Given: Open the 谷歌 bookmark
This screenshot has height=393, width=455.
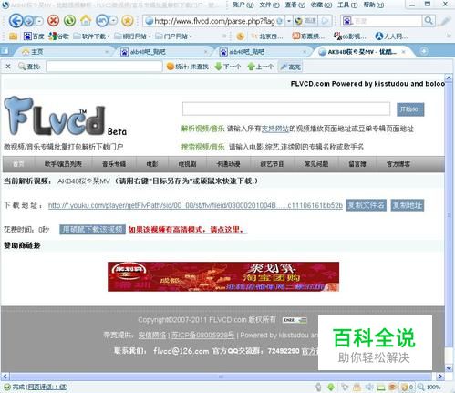Looking at the screenshot, I should coord(58,36).
